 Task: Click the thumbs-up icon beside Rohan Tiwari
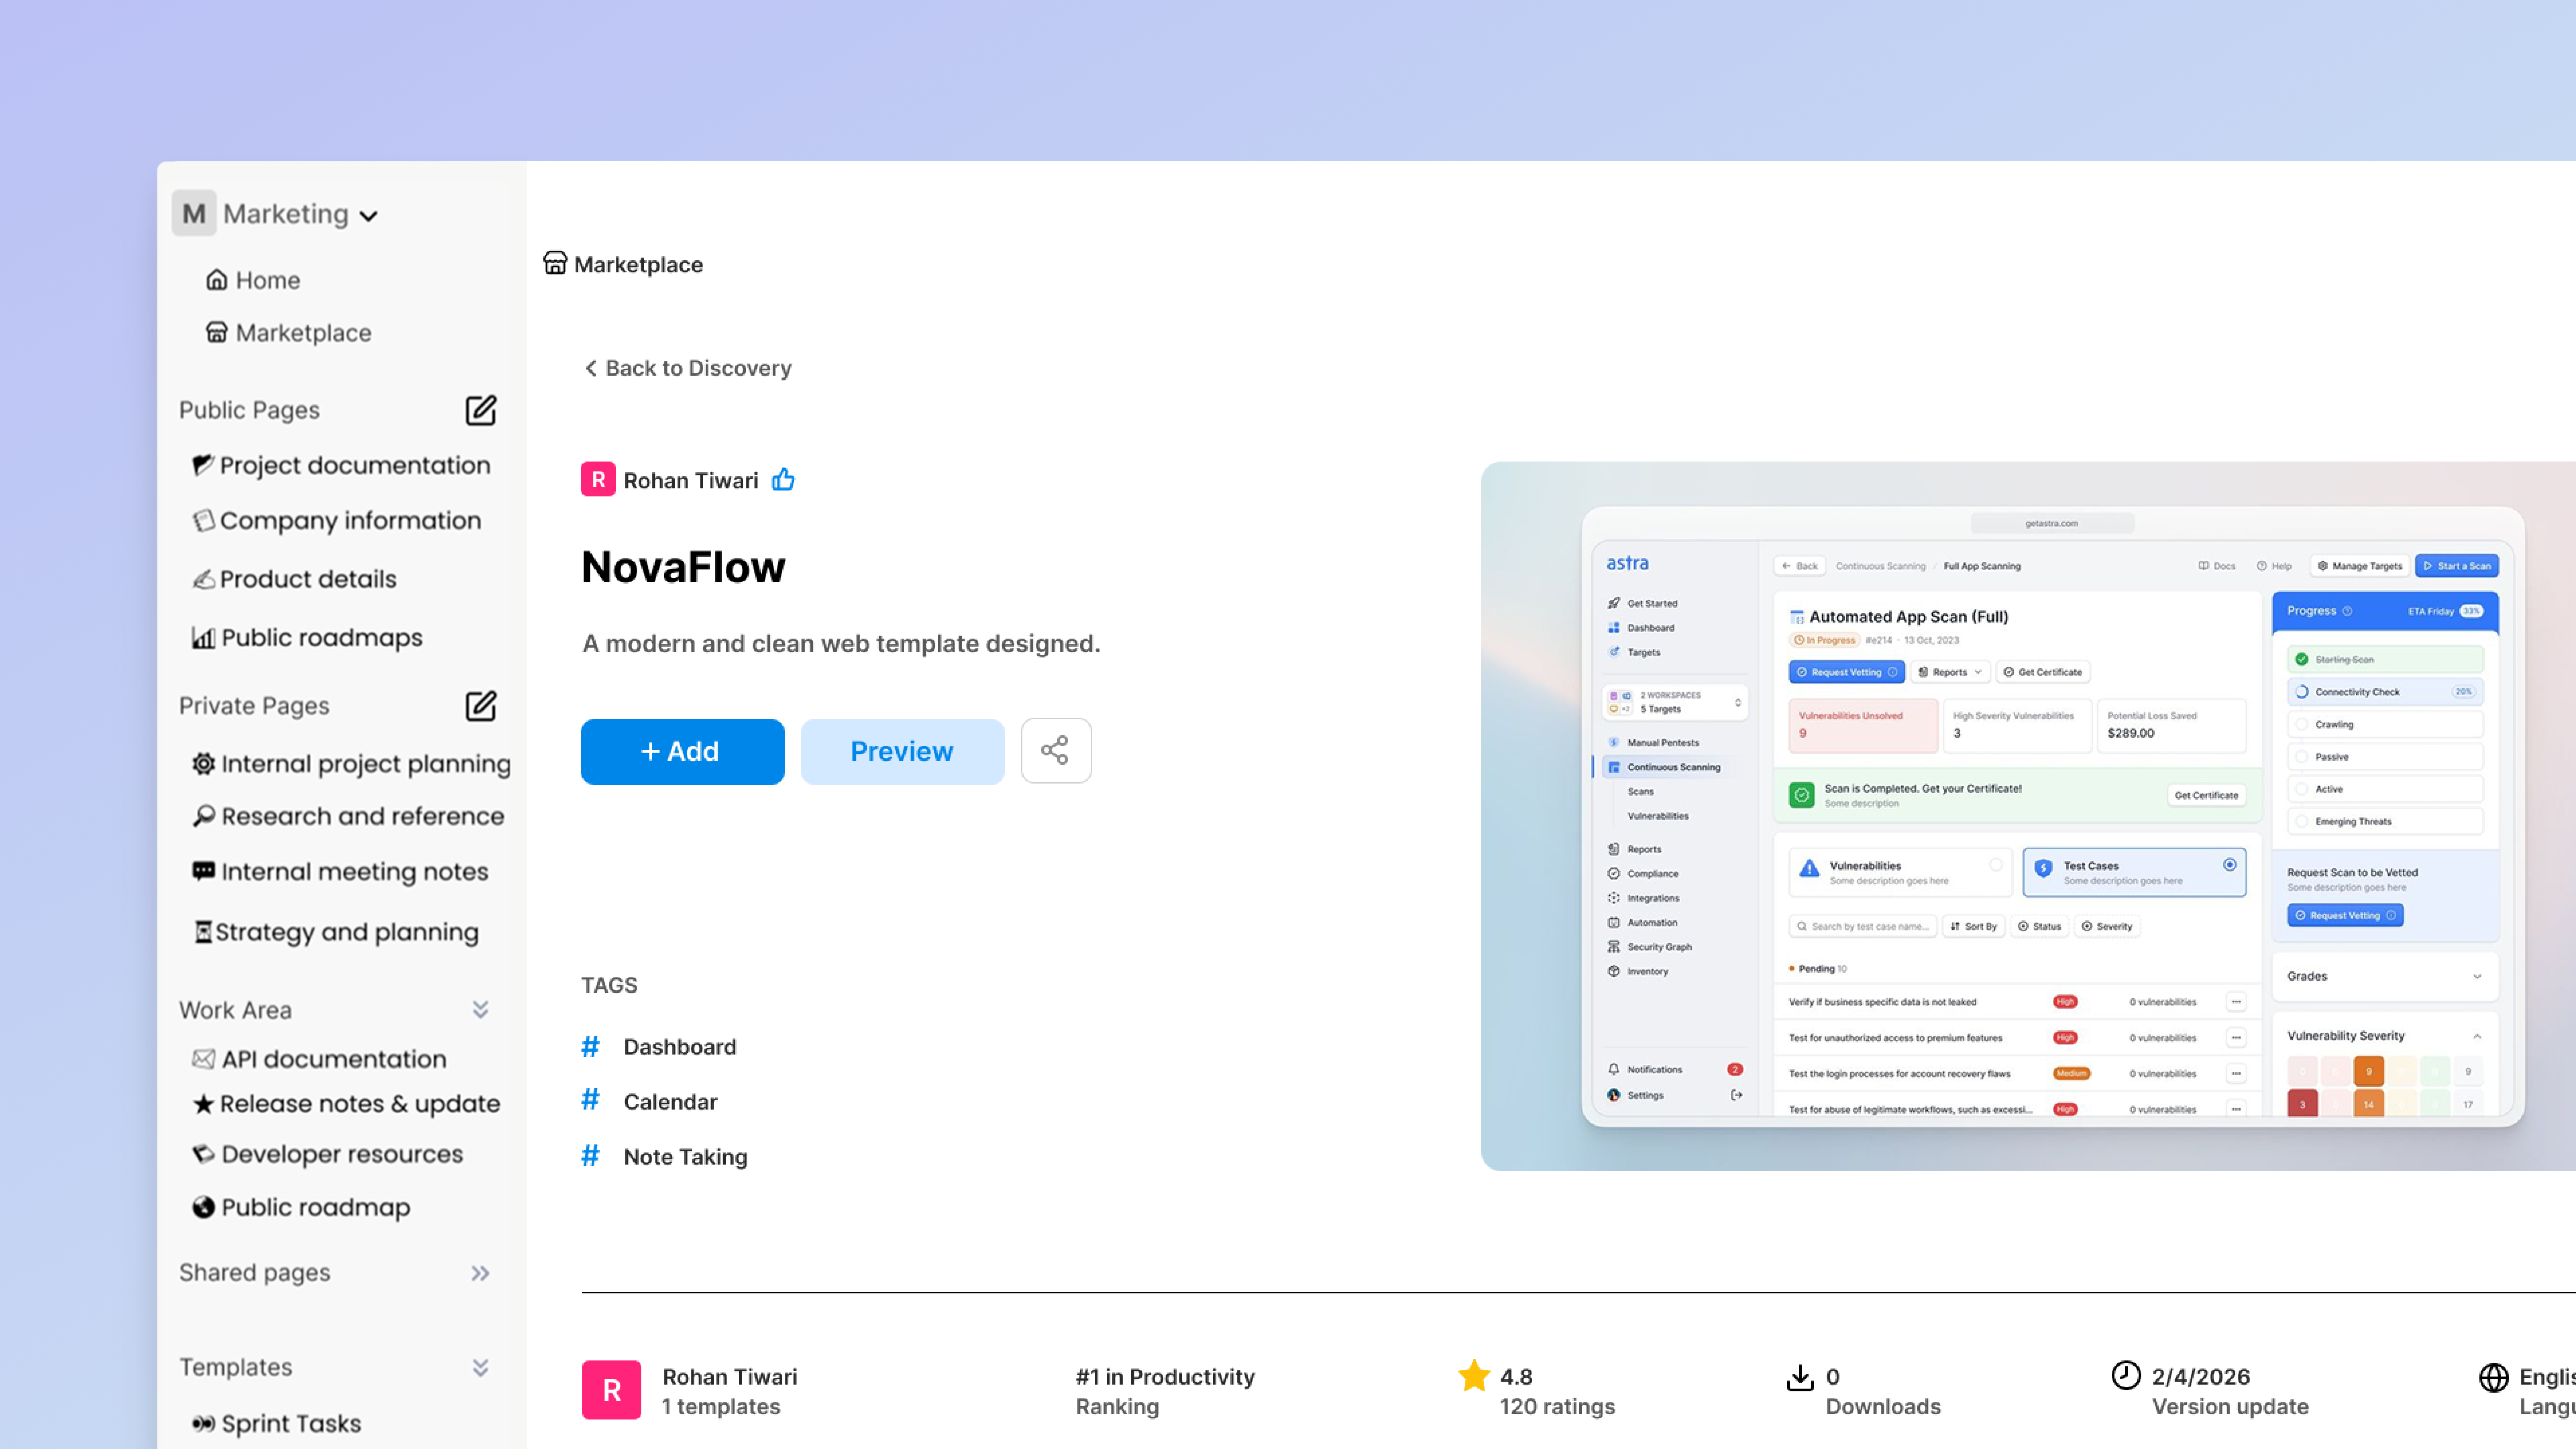point(783,480)
